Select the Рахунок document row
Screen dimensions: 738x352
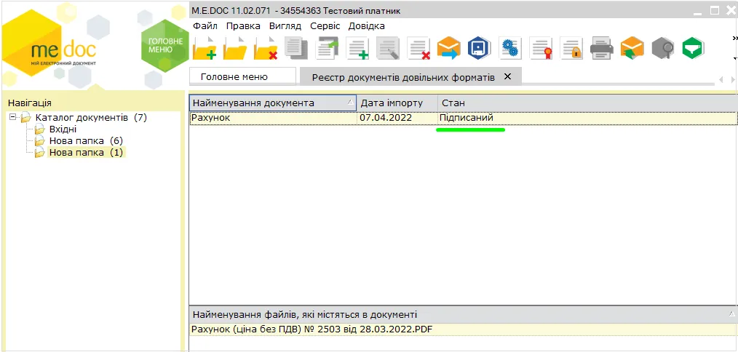tap(463, 118)
